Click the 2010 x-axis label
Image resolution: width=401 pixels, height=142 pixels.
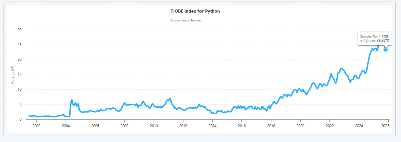(154, 126)
